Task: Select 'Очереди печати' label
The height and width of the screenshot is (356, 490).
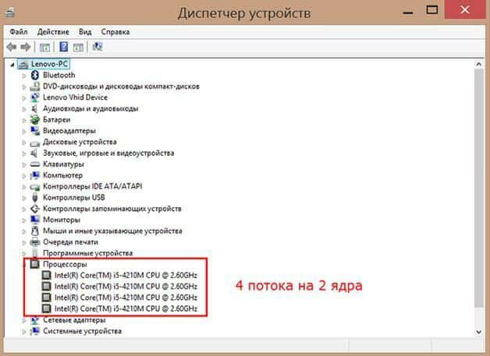Action: point(71,242)
